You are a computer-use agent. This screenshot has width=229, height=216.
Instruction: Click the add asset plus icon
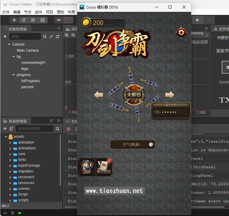click(x=5, y=128)
